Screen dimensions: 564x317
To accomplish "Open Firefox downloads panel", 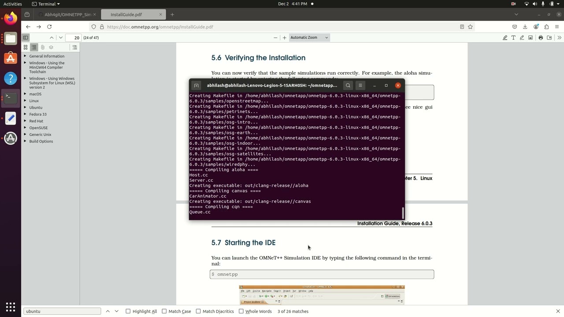I will (x=525, y=27).
